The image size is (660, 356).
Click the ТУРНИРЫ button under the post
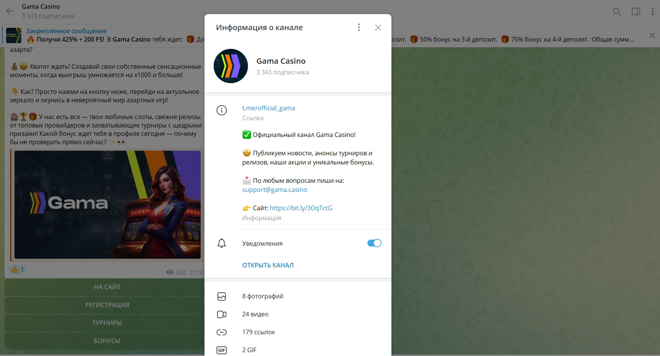pos(107,323)
